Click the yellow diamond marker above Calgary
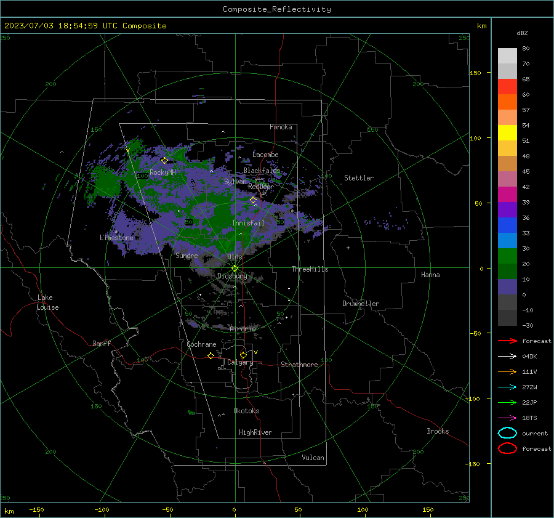 [243, 355]
